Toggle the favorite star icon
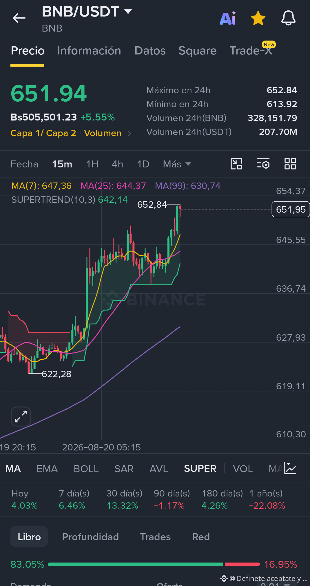This screenshot has height=586, width=310. pyautogui.click(x=258, y=18)
